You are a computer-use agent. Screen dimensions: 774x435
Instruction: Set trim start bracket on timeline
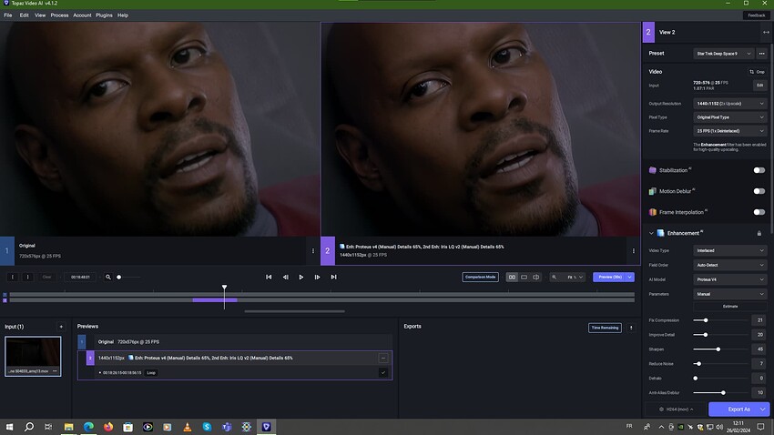(13, 278)
